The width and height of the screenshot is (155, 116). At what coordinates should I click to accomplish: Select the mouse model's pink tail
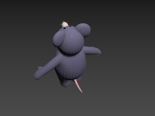pos(78,86)
